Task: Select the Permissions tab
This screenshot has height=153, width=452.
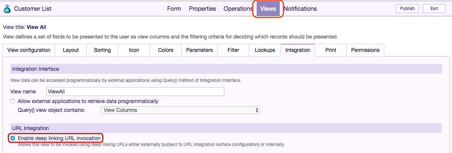Action: coord(365,50)
